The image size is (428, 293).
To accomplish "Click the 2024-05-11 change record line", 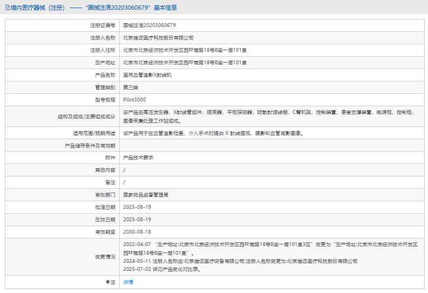I will click(240, 261).
